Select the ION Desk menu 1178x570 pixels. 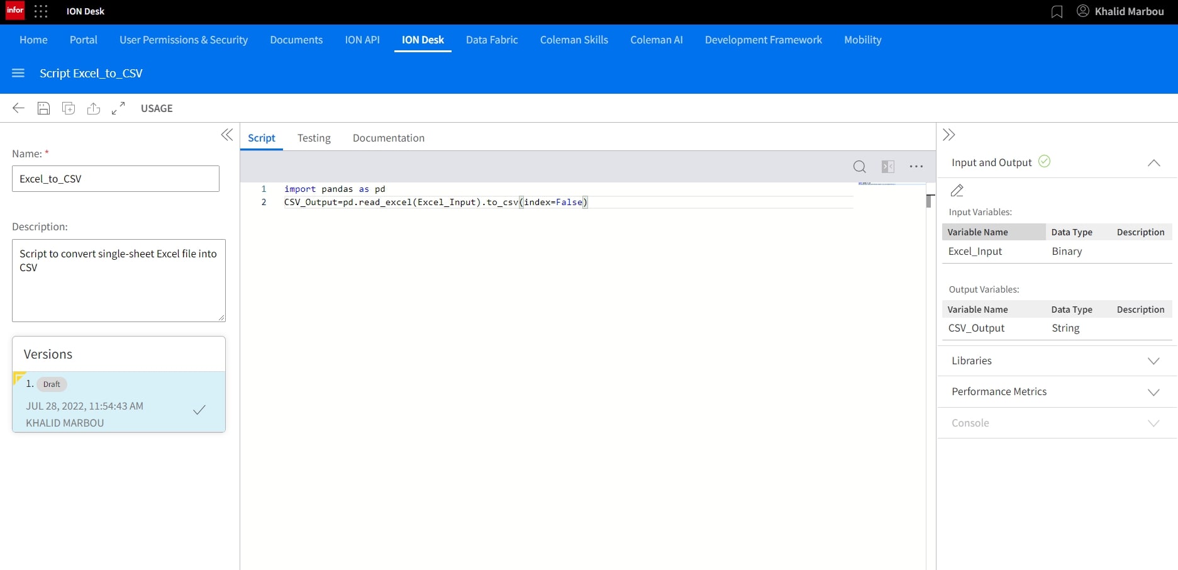423,40
